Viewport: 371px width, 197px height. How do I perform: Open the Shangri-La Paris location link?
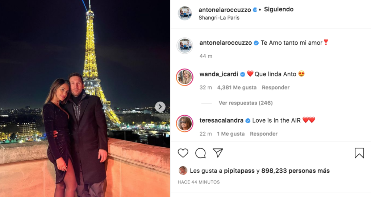point(219,17)
